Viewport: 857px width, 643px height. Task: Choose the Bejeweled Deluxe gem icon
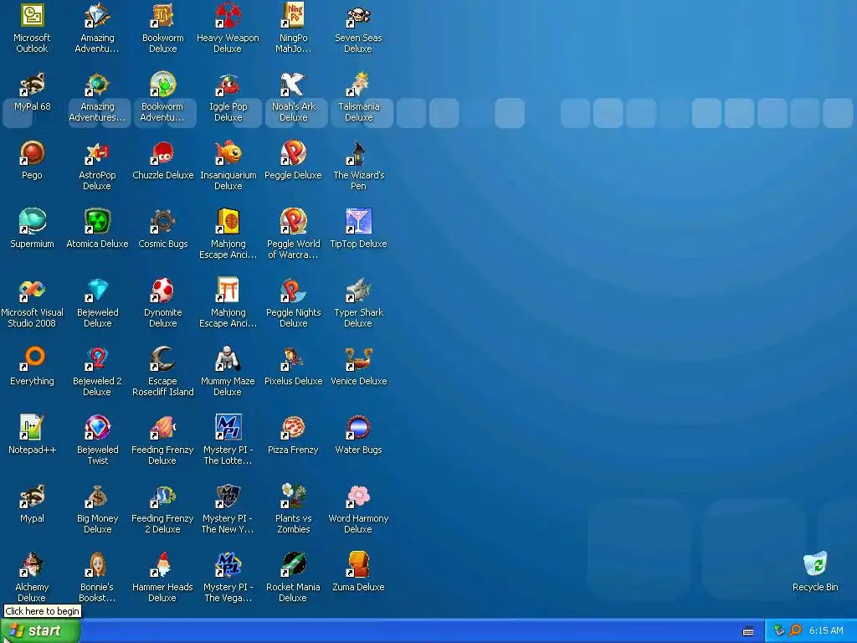(97, 290)
